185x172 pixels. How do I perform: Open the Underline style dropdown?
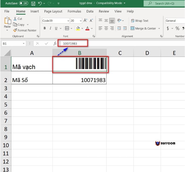point(61,28)
